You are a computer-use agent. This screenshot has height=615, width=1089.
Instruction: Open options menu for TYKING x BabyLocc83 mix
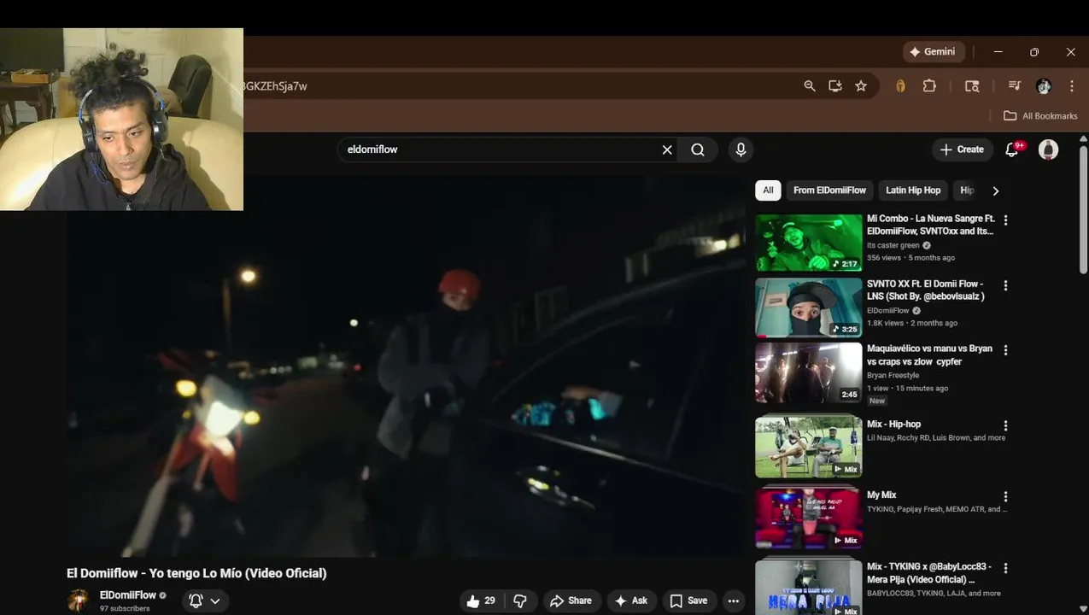point(1005,568)
